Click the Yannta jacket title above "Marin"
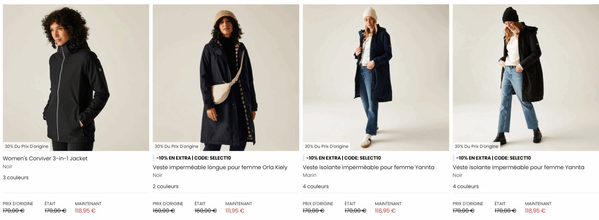 368,167
